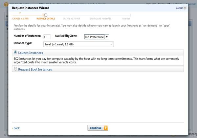Viewport: 197px width, 138px height.
Task: Click the small arrow beside Back
Action: click(x=12, y=128)
